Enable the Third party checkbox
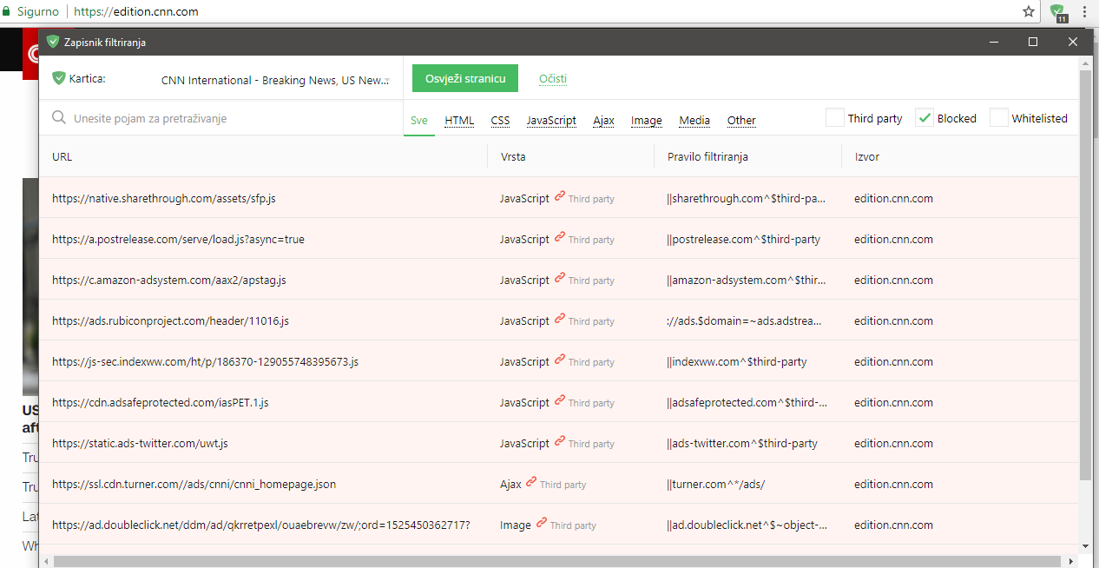Viewport: 1099px width, 568px height. pyautogui.click(x=834, y=117)
